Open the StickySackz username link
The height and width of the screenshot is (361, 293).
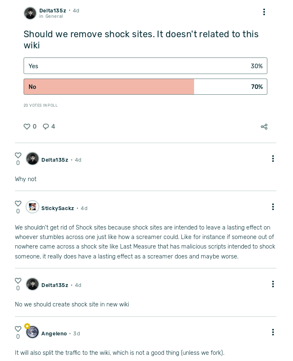58,208
